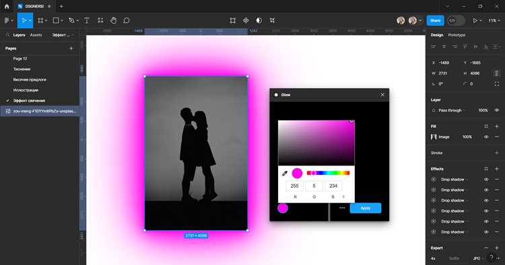Hide the first Drop shadow effect
505x265 pixels.
point(486,180)
